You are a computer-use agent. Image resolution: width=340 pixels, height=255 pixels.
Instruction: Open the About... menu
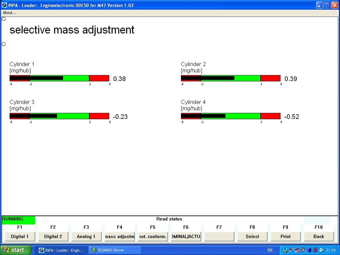pyautogui.click(x=9, y=13)
